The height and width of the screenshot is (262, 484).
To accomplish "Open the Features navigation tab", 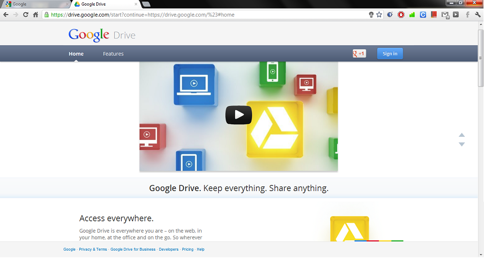I will 113,54.
